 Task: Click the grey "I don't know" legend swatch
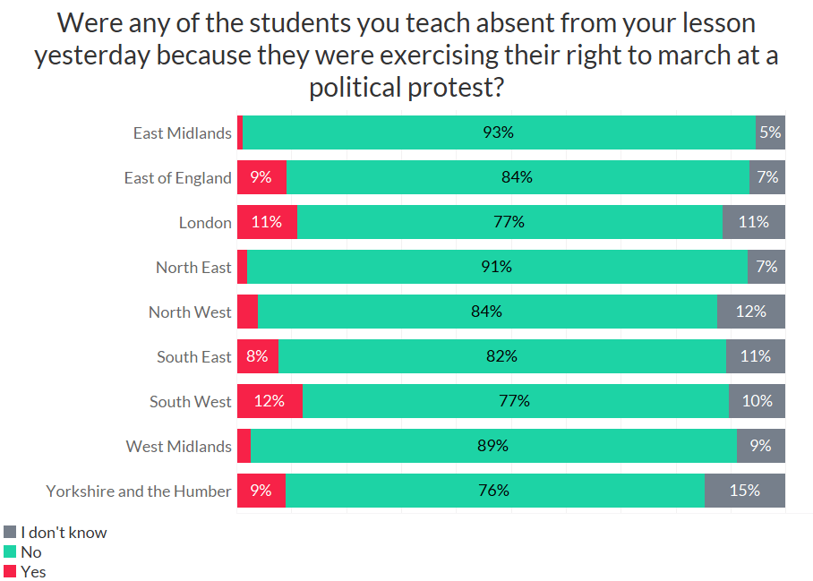click(10, 533)
